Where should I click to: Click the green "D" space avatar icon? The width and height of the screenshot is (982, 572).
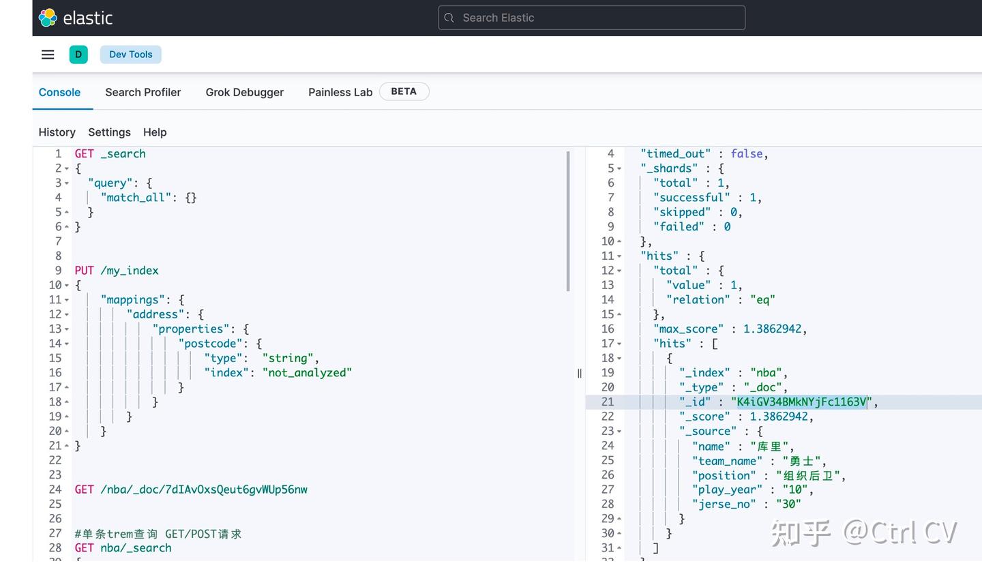[78, 54]
